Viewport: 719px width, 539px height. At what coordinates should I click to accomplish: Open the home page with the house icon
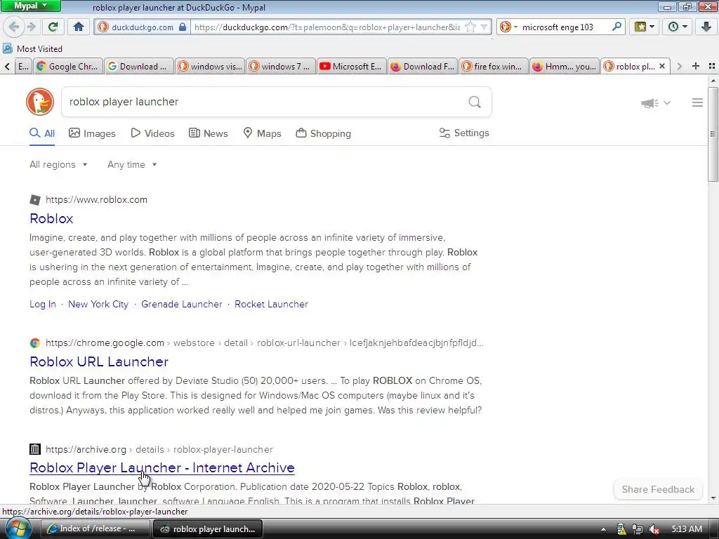(79, 27)
